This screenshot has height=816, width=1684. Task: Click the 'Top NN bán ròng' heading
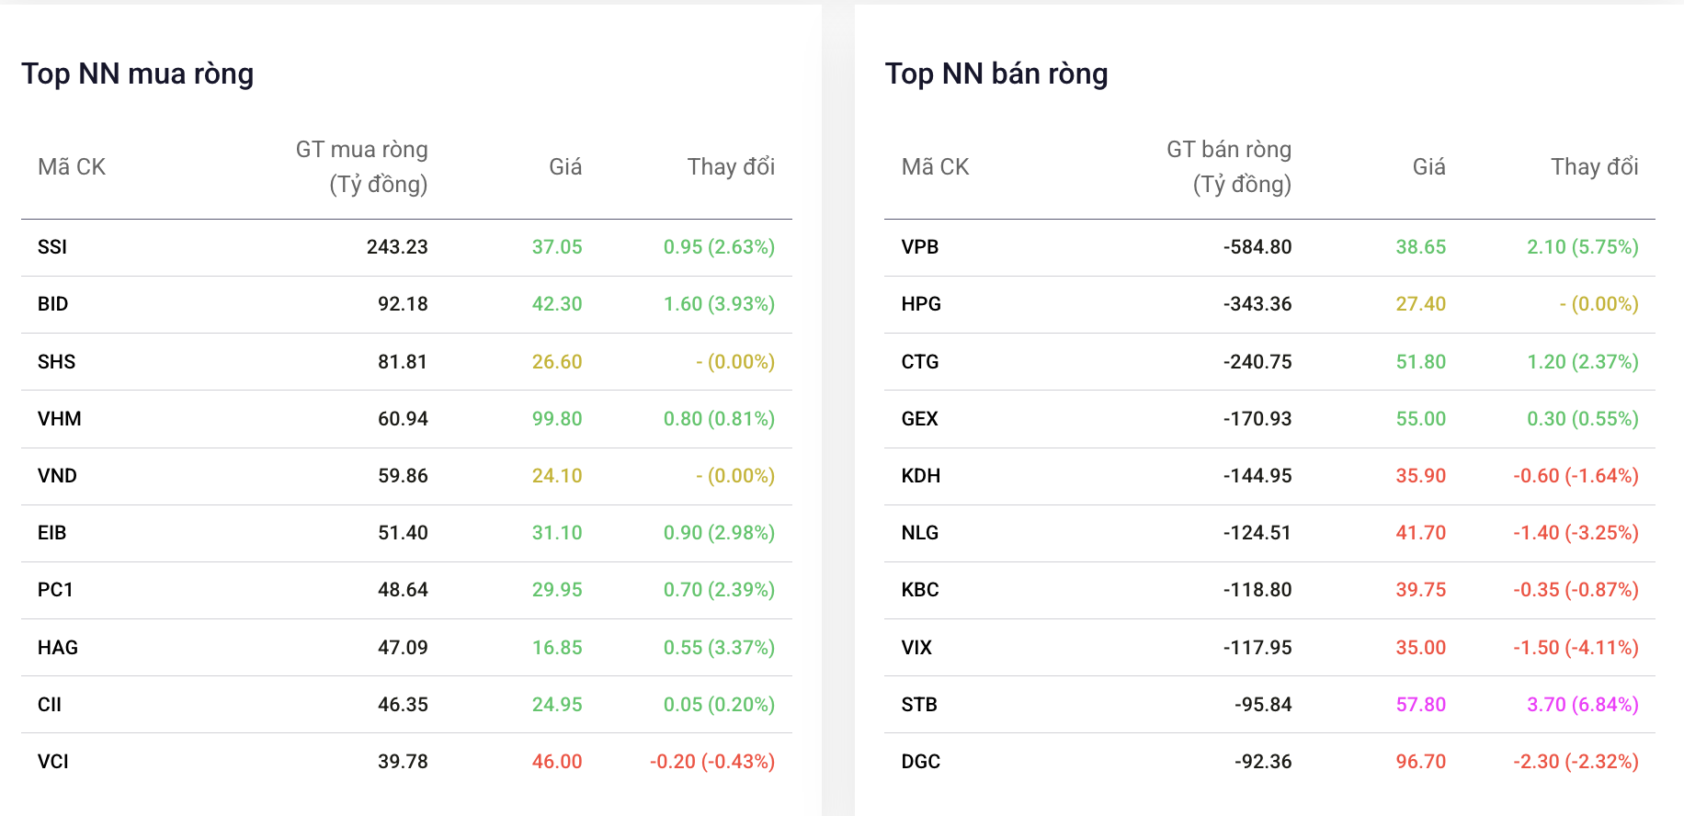pos(996,74)
